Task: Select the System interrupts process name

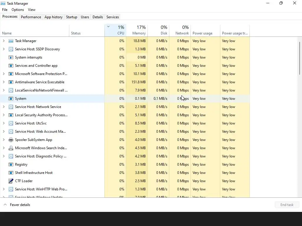Action: point(29,57)
